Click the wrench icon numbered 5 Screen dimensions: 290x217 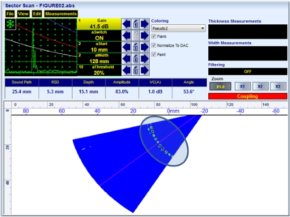click(x=136, y=71)
